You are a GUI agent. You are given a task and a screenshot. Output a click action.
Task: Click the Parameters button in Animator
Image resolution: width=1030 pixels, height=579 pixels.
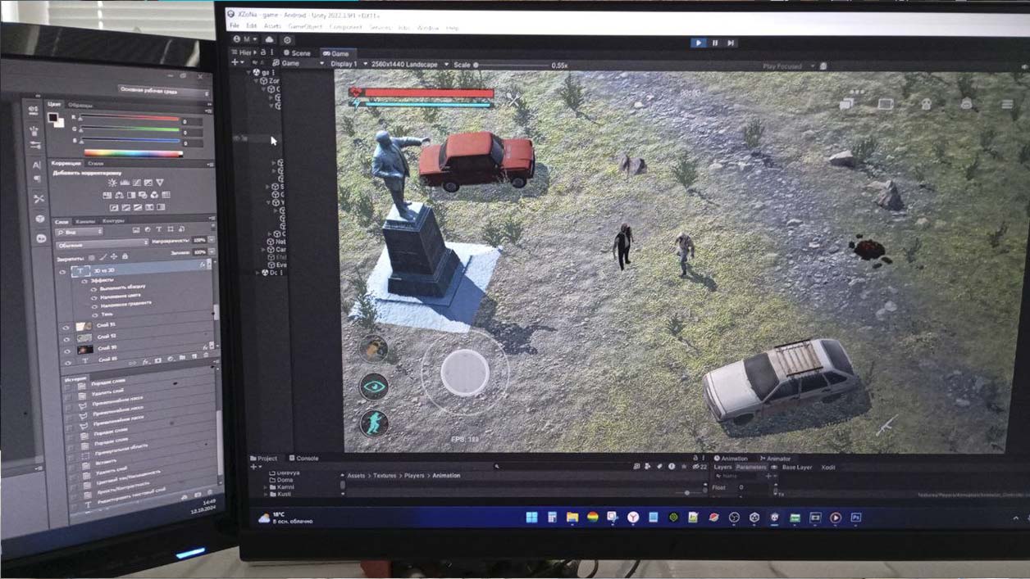pyautogui.click(x=750, y=467)
